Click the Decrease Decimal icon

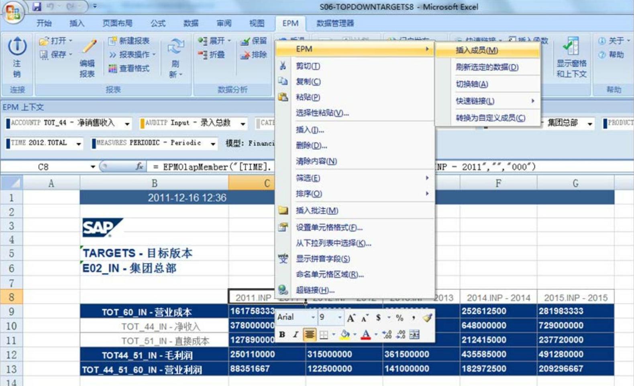(401, 335)
